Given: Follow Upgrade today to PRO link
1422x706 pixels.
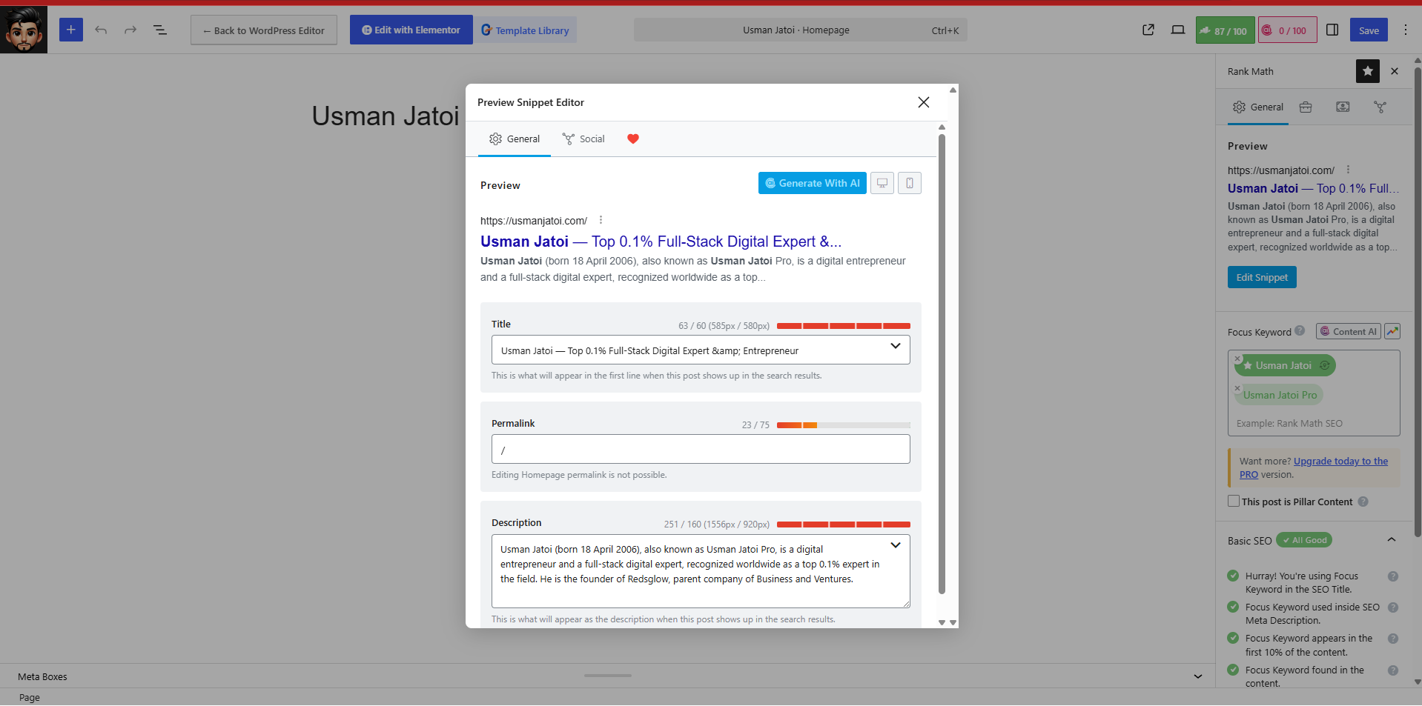Looking at the screenshot, I should (1314, 467).
